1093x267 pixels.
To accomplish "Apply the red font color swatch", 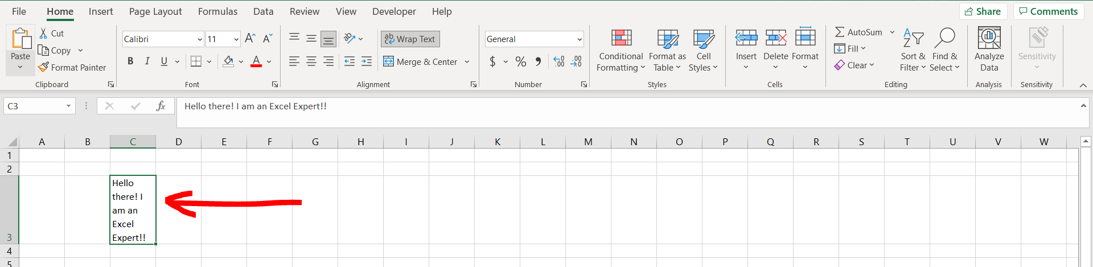I will 256,61.
